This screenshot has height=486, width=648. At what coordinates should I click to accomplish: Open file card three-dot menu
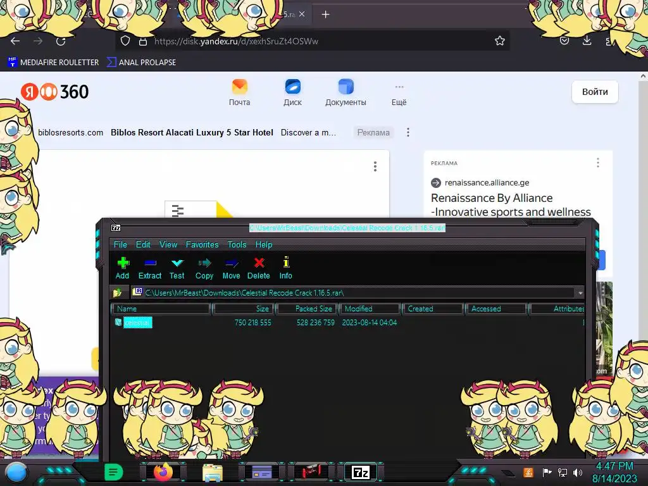[375, 166]
